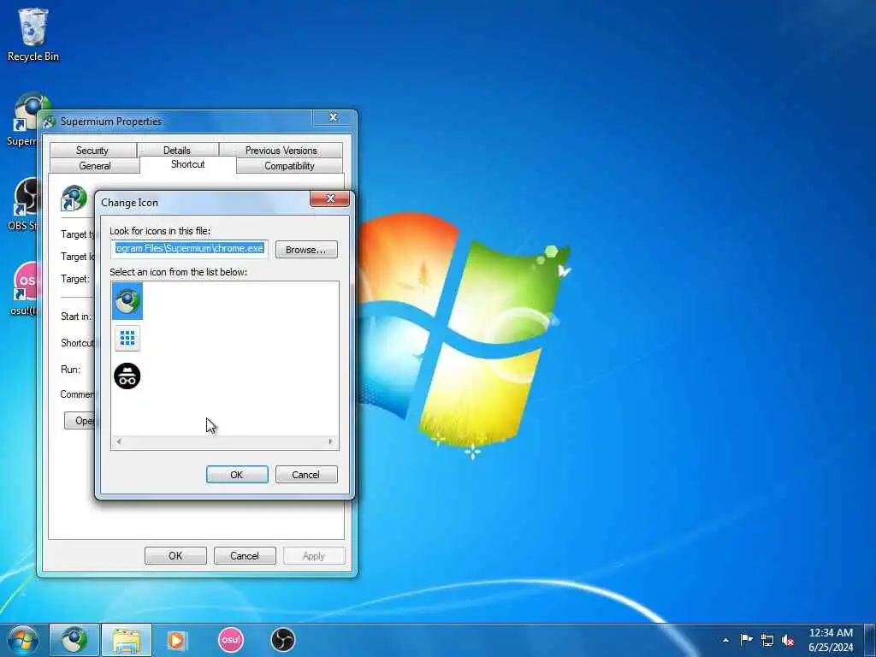Click the Show desktop strip

[x=870, y=640]
